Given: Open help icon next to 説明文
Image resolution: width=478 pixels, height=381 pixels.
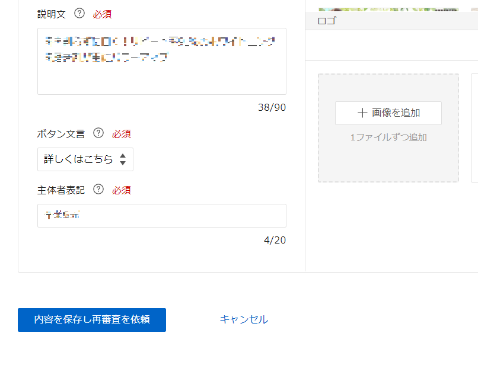Looking at the screenshot, I should (79, 14).
